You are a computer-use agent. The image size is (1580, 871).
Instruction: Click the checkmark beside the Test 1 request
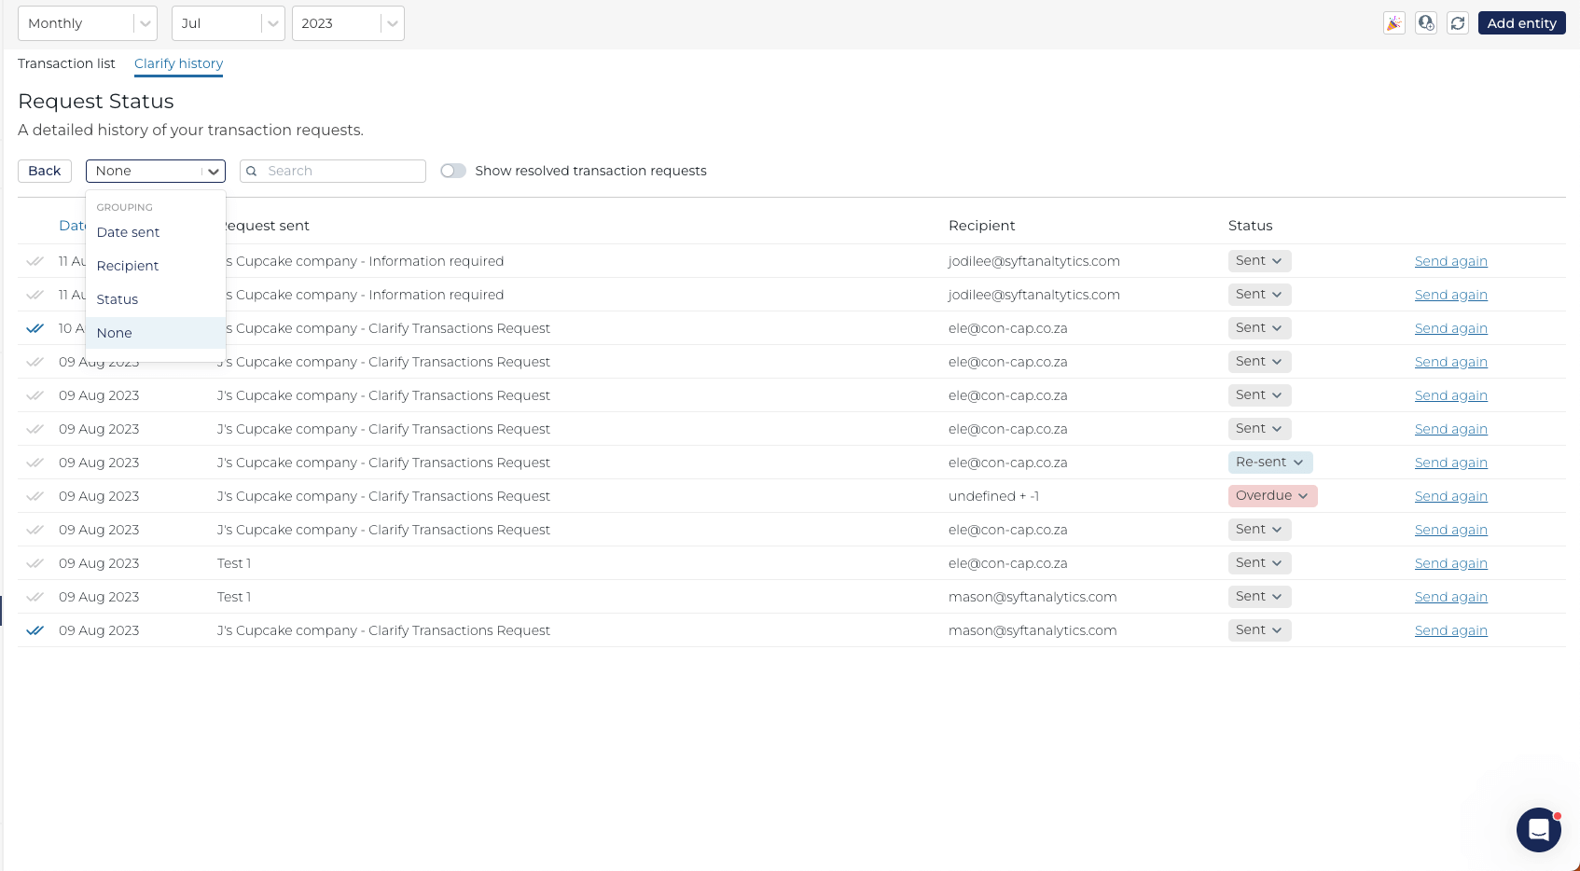click(35, 562)
